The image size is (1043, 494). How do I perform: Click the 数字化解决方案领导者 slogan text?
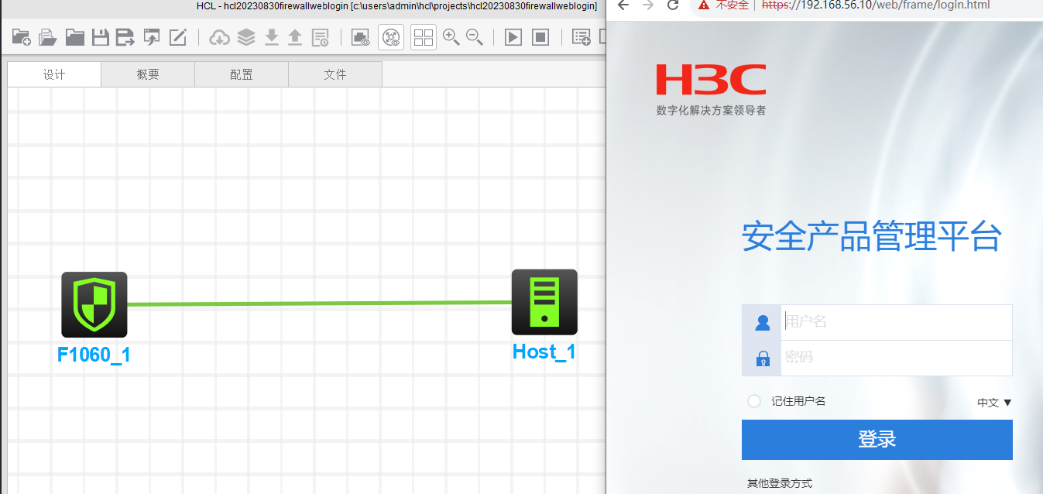tap(711, 110)
